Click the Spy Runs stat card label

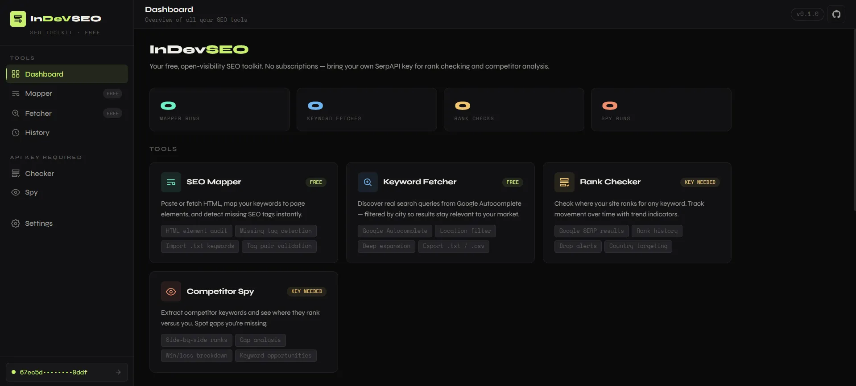coord(616,118)
